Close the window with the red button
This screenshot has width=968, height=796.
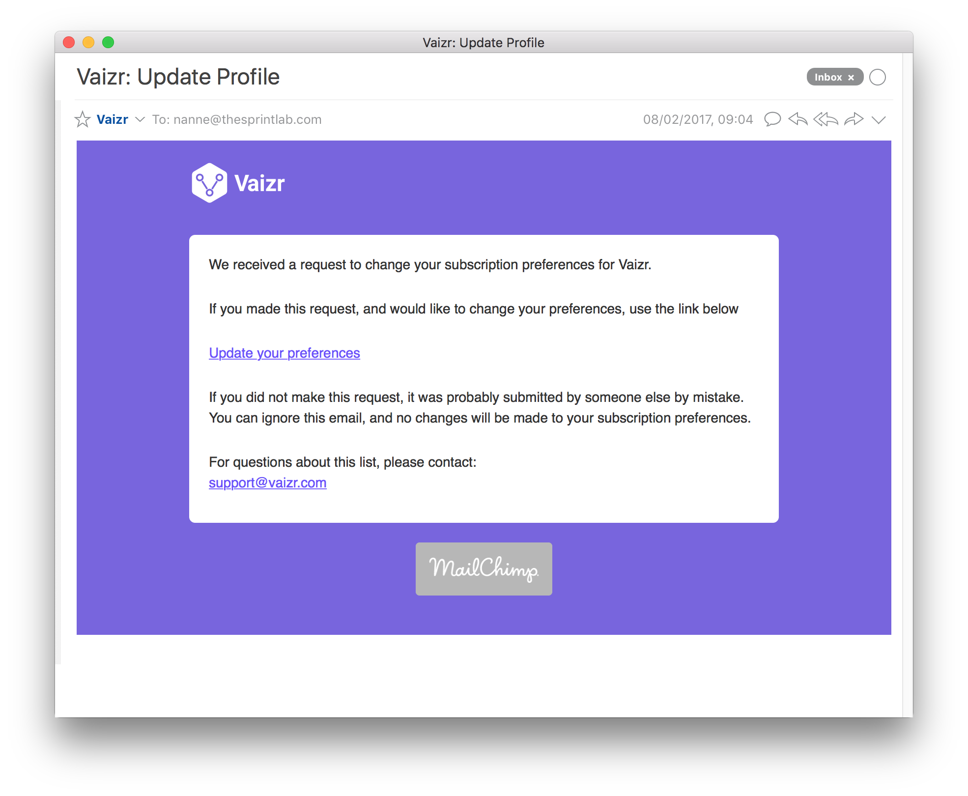pos(69,42)
